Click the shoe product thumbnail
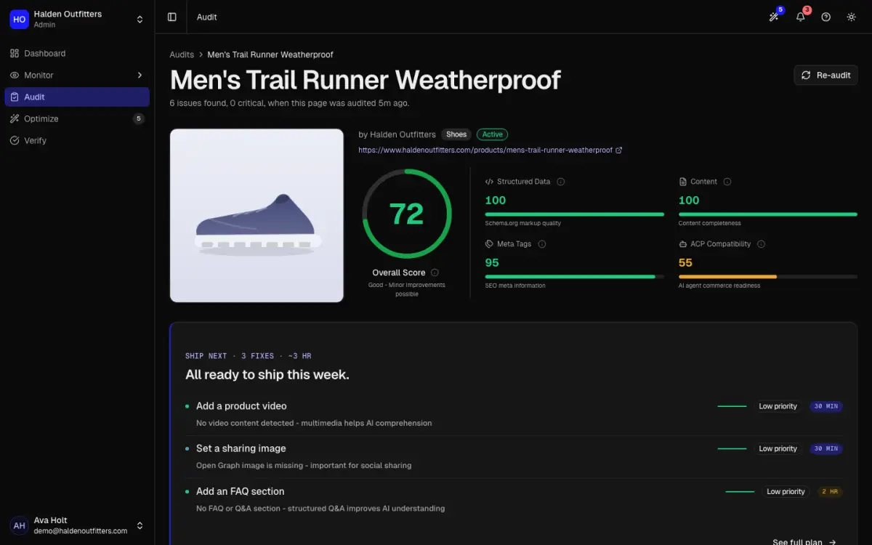The image size is (872, 545). (x=257, y=216)
